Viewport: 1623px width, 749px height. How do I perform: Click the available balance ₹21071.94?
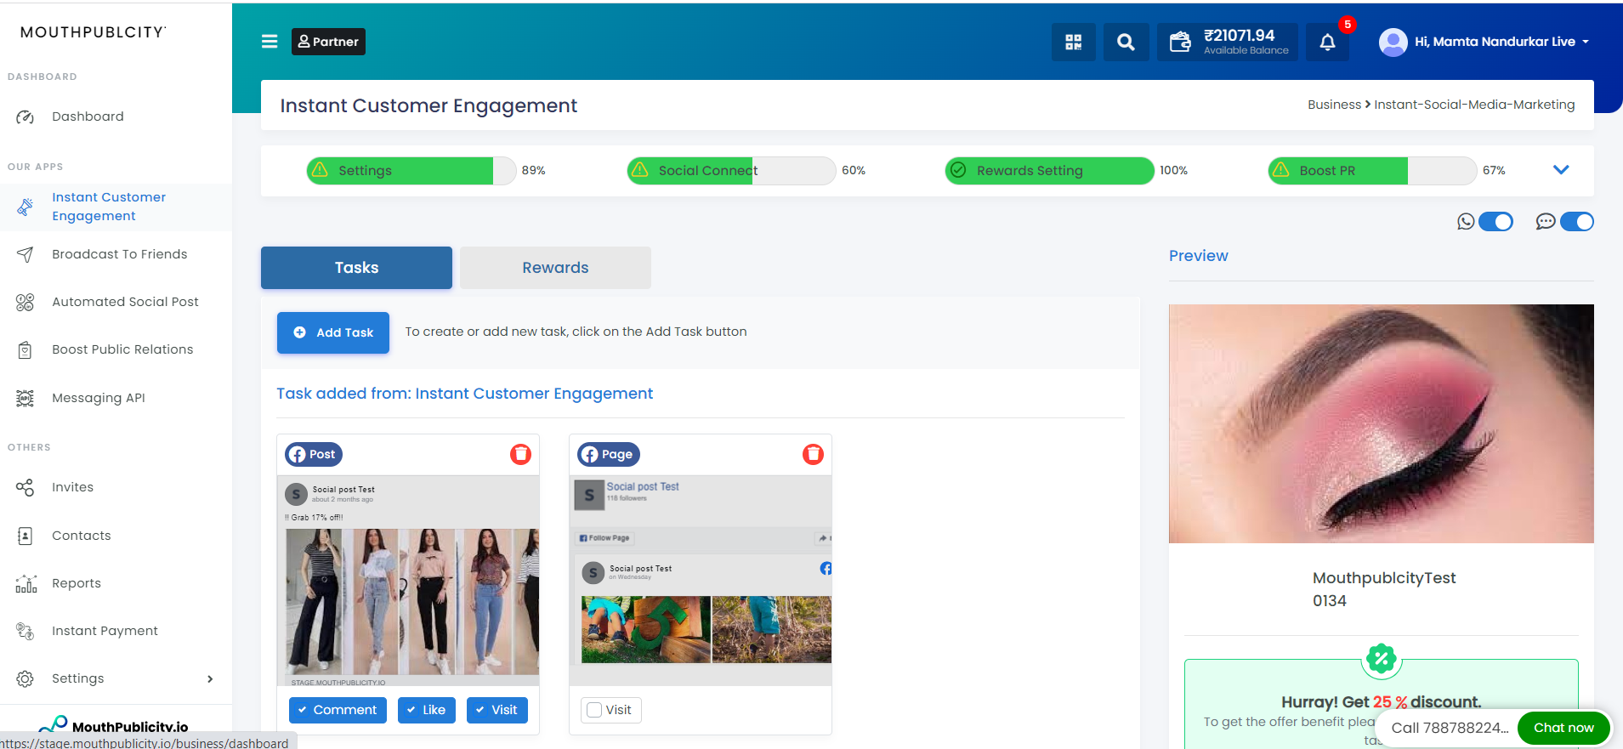pos(1240,36)
